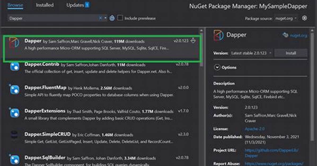Open the nuget.org link in the details panel
This screenshot has width=317, height=166.
pos(298,35)
